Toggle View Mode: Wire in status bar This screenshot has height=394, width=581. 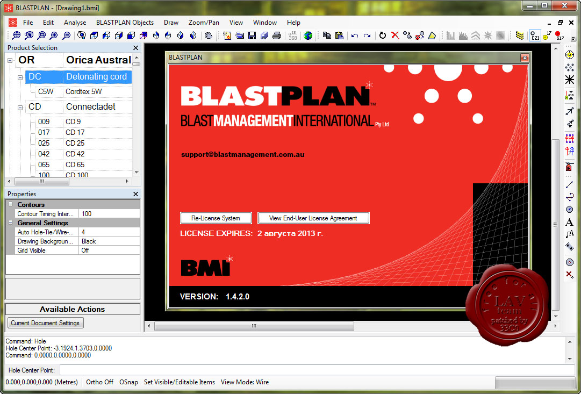(245, 382)
